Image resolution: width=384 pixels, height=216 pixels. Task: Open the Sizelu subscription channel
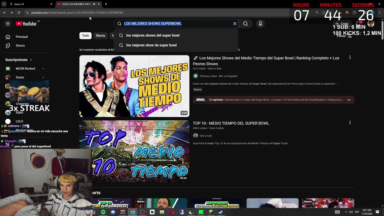(x=20, y=77)
